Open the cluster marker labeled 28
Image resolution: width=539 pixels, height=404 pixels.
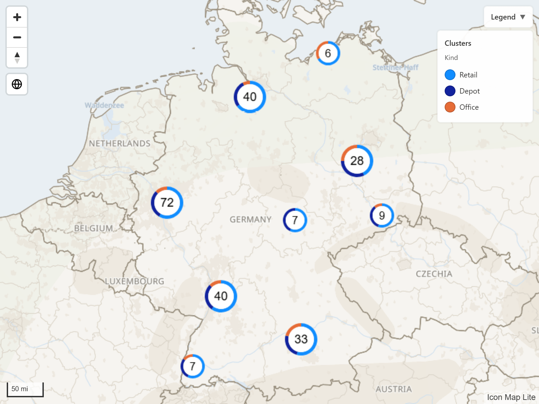tap(357, 161)
